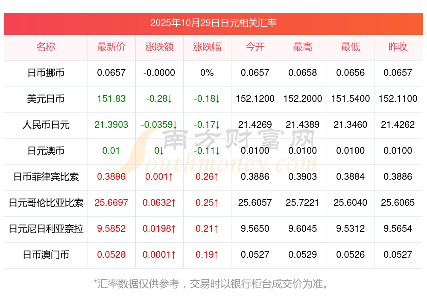This screenshot has height=297, width=427.
Task: Click change value -0.0359↓ in 人民币日元 row
Action: 159,125
